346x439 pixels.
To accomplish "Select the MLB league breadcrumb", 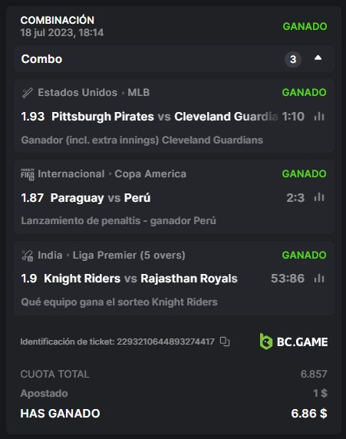I will (x=139, y=92).
